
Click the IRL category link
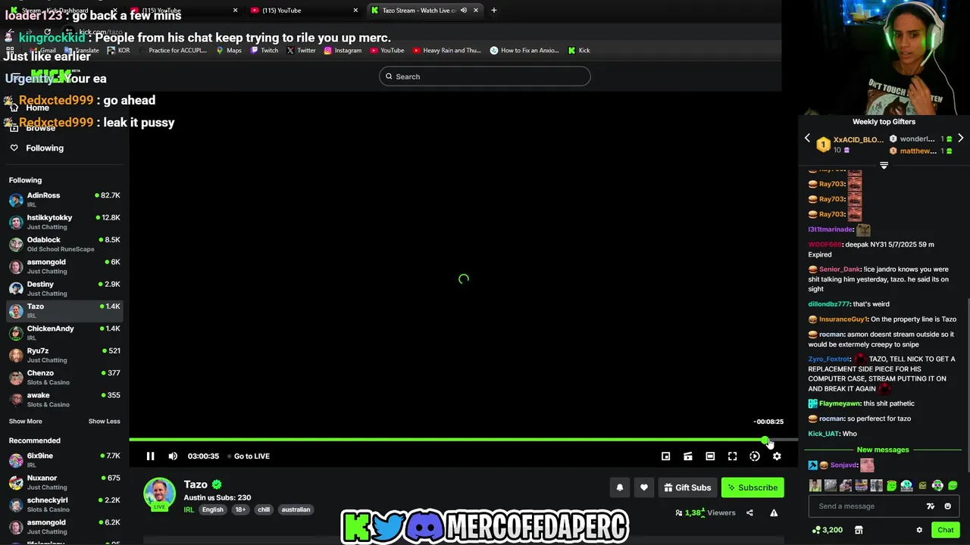click(189, 509)
